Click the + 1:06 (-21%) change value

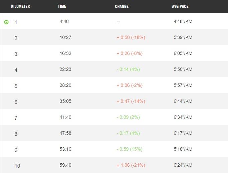[131, 165]
